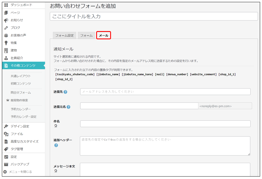Open 予約カレンダー設定 submenu item
262x179 pixels.
pyautogui.click(x=24, y=117)
